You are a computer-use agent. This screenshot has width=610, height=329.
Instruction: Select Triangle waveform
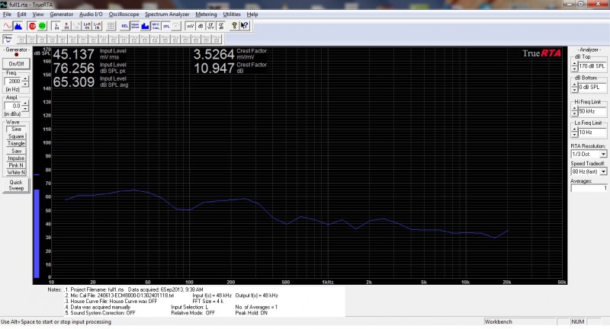coord(16,143)
